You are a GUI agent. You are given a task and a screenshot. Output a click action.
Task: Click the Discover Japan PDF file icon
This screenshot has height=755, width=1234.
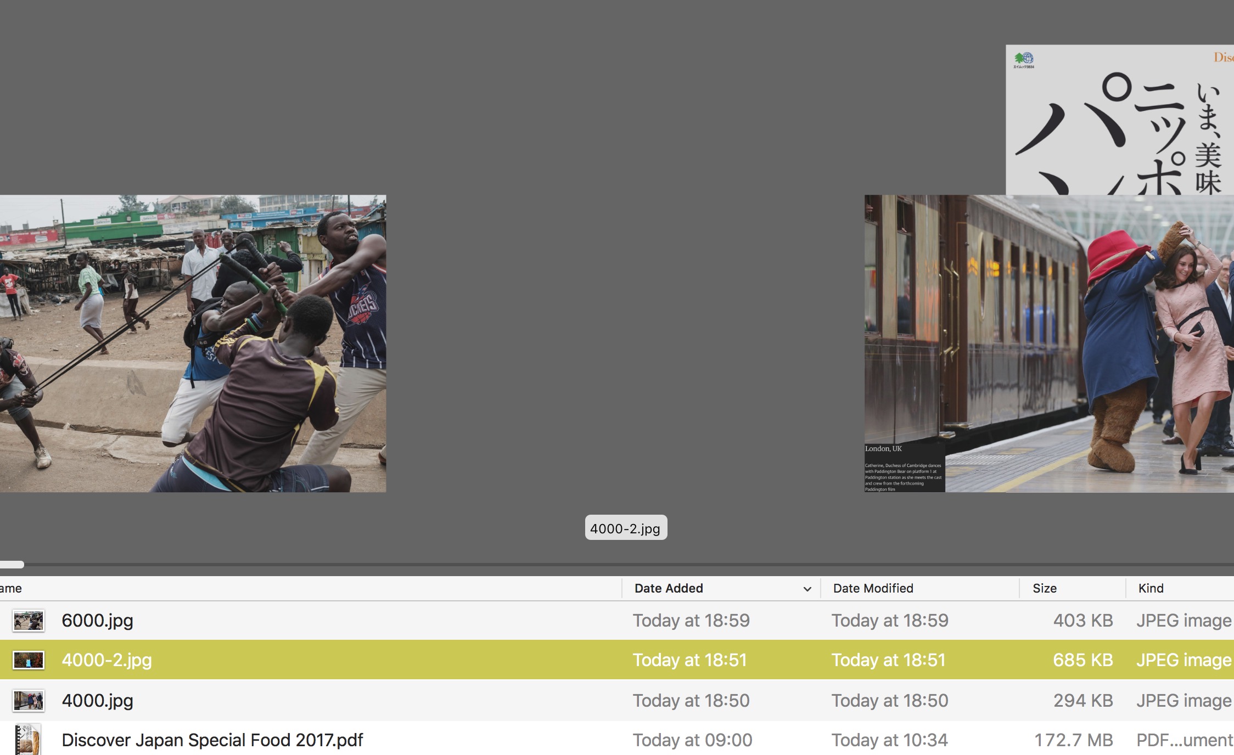click(x=28, y=740)
